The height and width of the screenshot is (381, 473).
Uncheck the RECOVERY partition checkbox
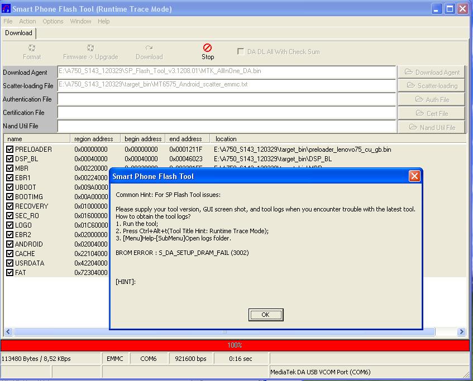(x=9, y=206)
